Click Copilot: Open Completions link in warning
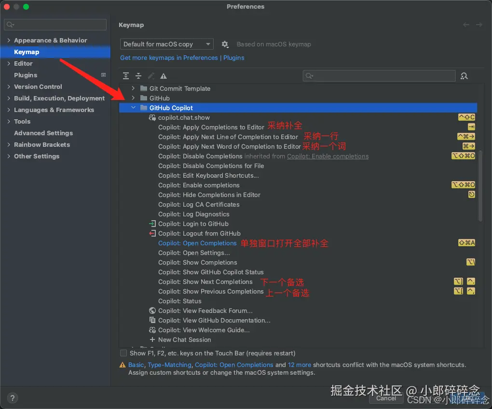The height and width of the screenshot is (409, 492). 234,365
